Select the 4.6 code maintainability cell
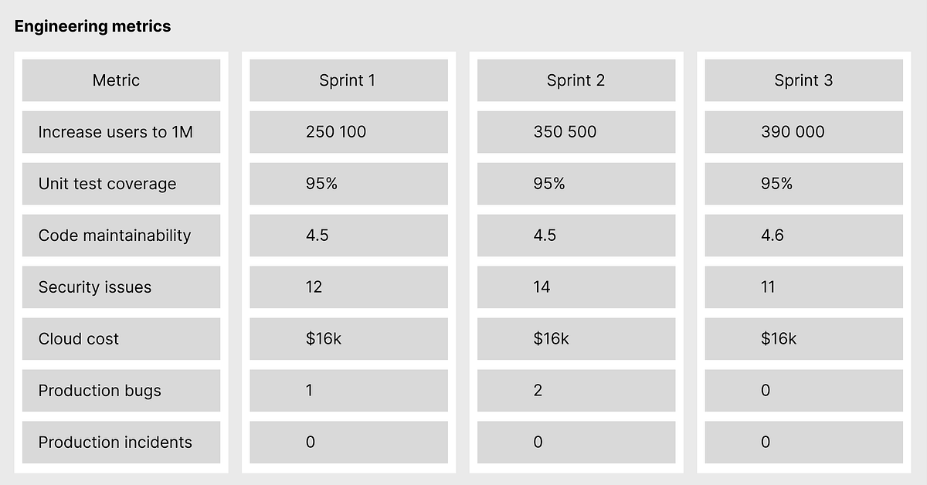Image resolution: width=927 pixels, height=485 pixels. point(803,236)
